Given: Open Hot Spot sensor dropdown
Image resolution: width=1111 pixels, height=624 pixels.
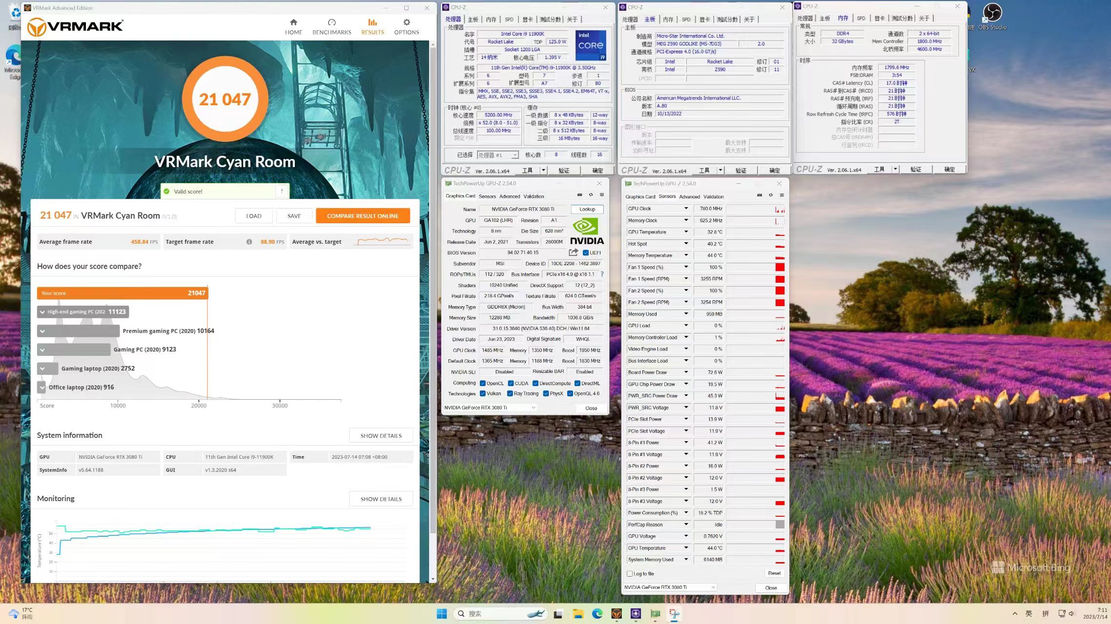Looking at the screenshot, I should coord(686,244).
